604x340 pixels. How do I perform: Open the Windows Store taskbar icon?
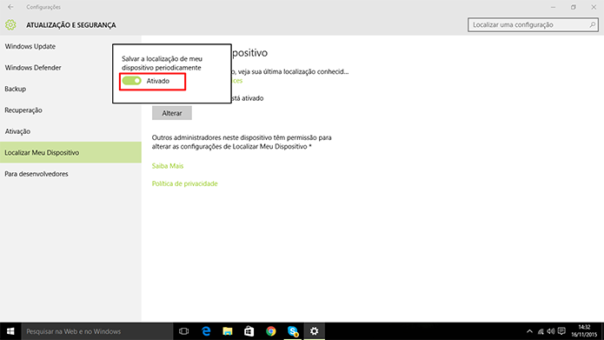(249, 331)
